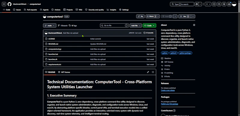Open the Wiki tab

tap(79, 10)
